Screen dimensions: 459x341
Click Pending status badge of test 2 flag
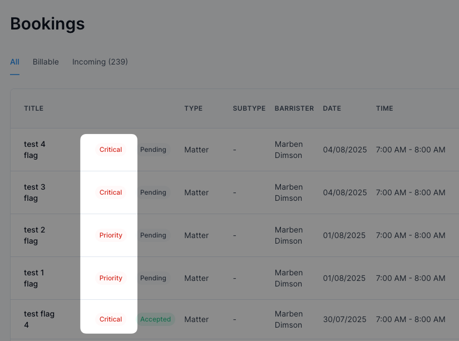coord(153,235)
